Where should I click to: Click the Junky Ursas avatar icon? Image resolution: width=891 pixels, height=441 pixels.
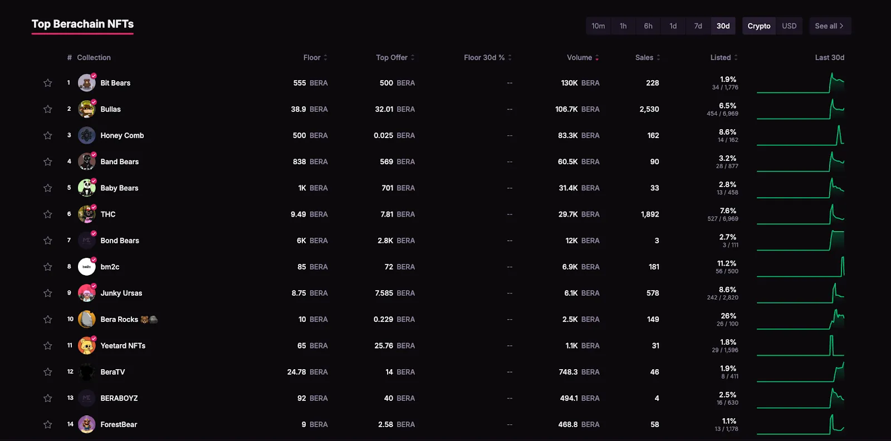(87, 293)
